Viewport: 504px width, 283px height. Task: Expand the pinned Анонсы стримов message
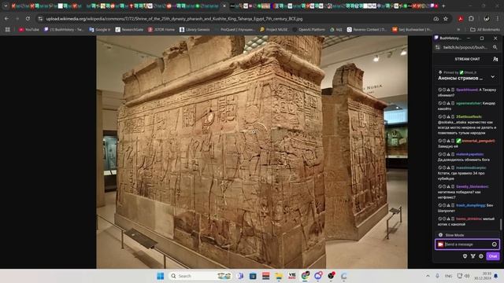(493, 77)
